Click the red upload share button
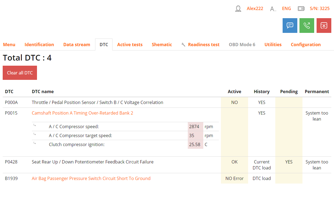This screenshot has width=334, height=202. (x=324, y=26)
